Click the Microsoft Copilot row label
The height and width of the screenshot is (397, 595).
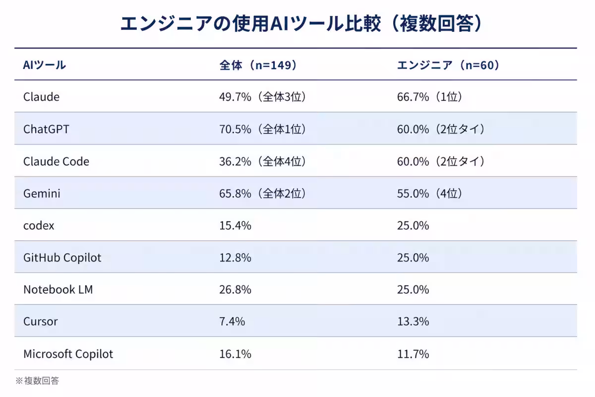tap(68, 354)
